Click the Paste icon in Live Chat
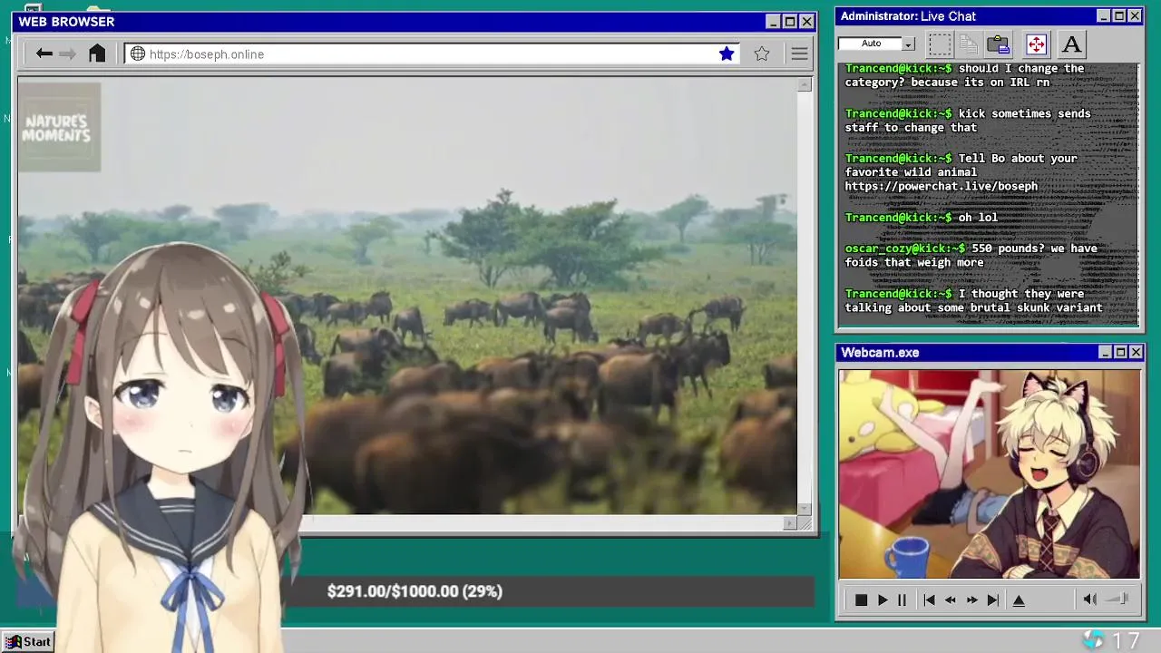Viewport: 1161px width, 653px height. coord(999,44)
